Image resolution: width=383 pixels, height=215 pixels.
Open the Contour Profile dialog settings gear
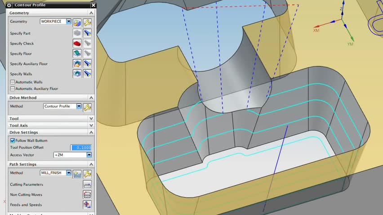9,5
